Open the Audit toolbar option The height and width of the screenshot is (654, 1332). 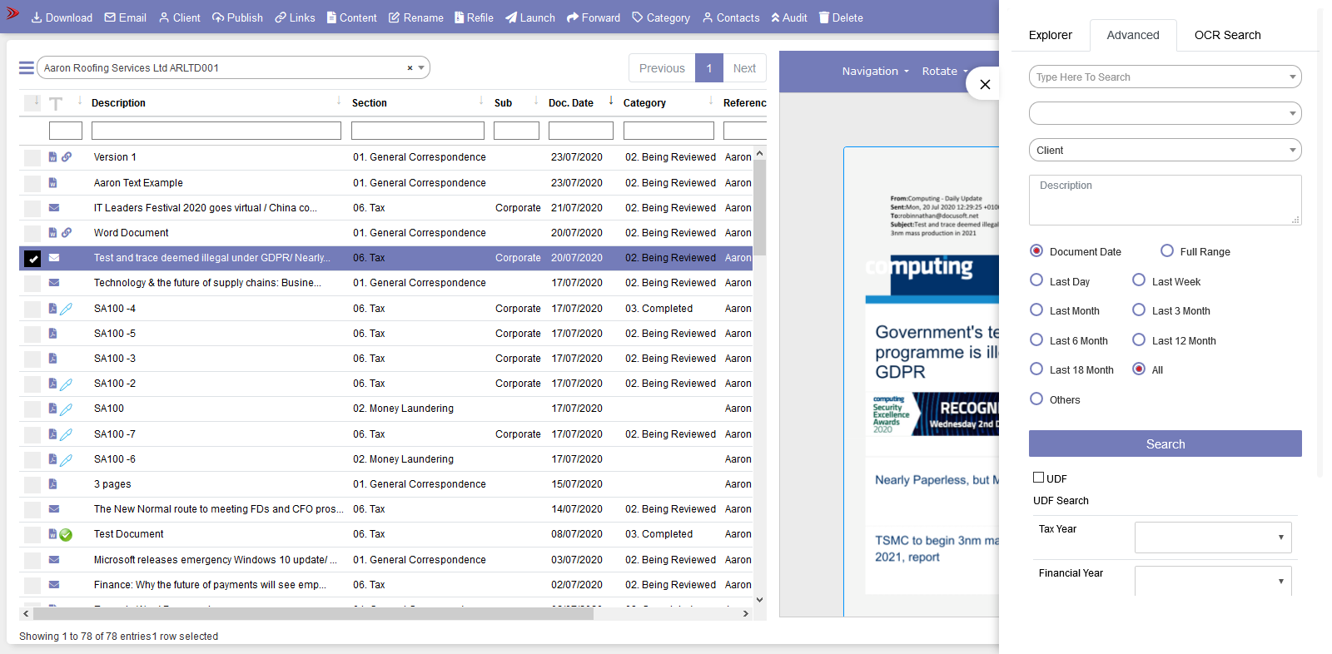coord(788,17)
